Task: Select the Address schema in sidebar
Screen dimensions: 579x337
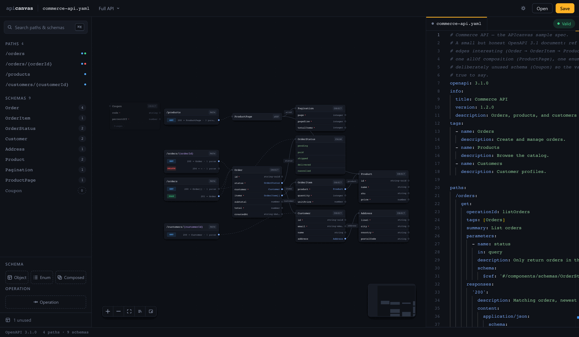Action: [46, 149]
